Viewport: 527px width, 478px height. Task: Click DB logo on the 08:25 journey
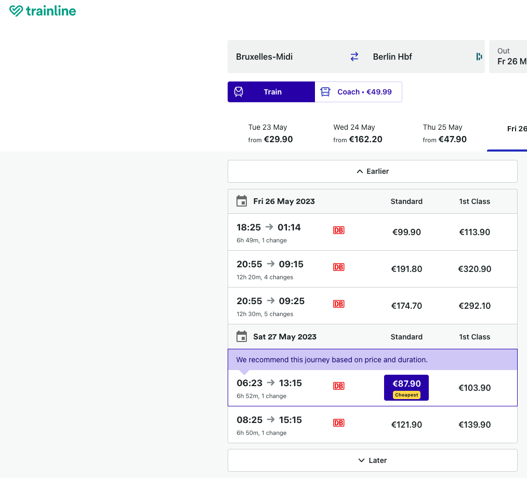coord(338,423)
